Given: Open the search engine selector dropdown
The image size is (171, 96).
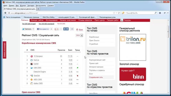Looking at the screenshot, I should pos(123,13).
